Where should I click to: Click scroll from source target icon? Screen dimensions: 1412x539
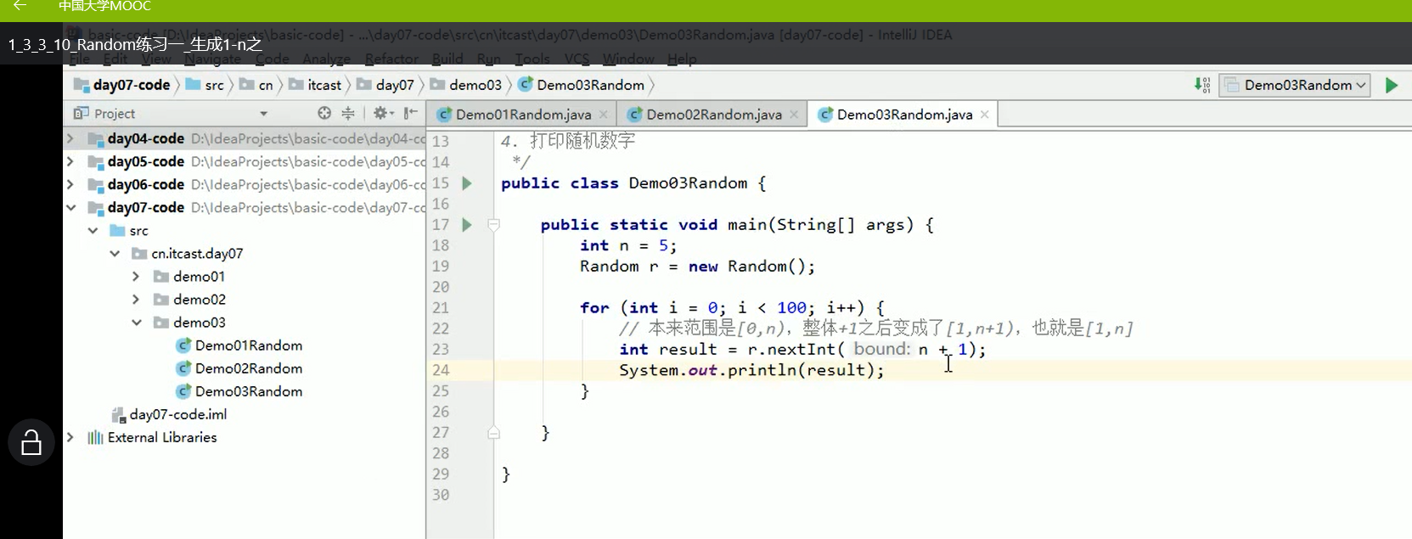(324, 113)
